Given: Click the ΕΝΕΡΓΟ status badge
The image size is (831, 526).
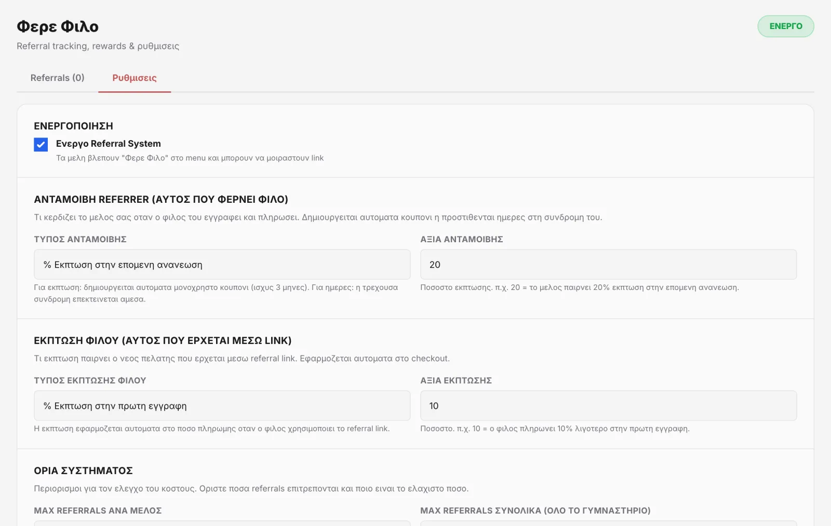Looking at the screenshot, I should (x=785, y=26).
